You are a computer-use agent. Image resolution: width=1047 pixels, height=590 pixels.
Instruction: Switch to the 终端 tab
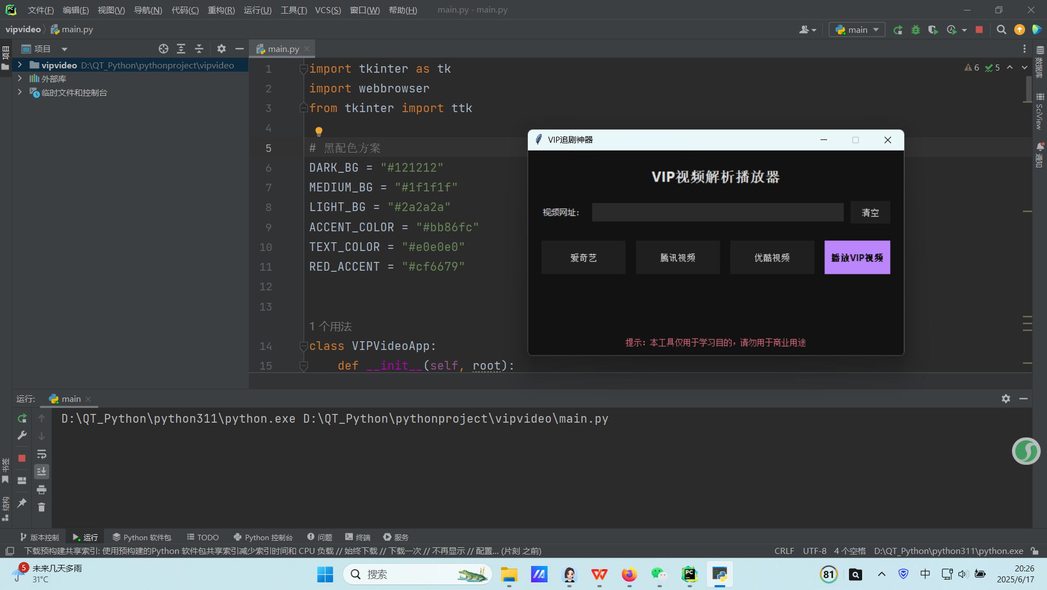click(357, 537)
